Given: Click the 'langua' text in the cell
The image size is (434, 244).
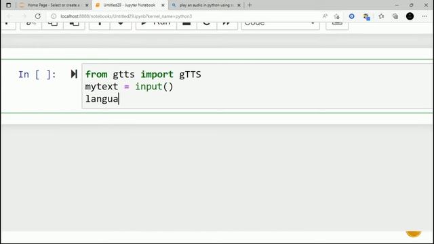Looking at the screenshot, I should 102,99.
